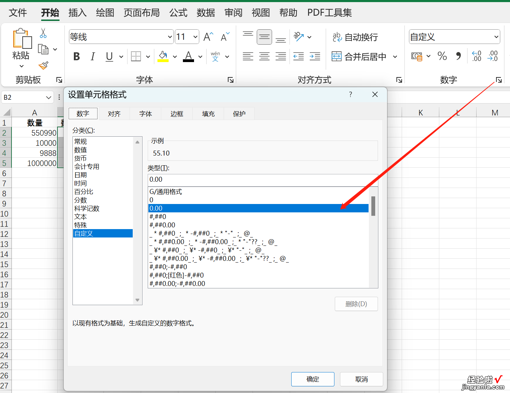
Task: Click the Increase Font Size icon
Action: 208,37
